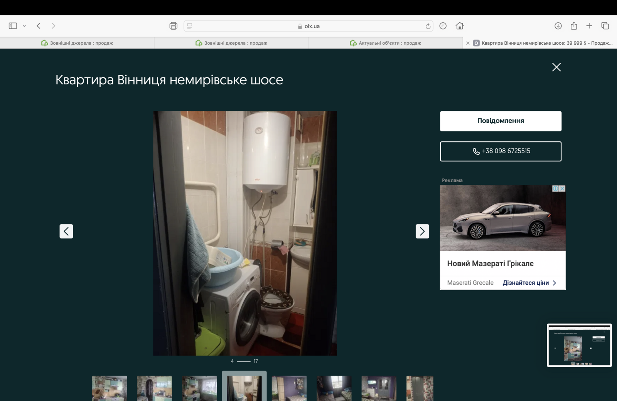Screen dimensions: 617x401
Task: Click the phone number +38 098 6725515
Action: (501, 151)
